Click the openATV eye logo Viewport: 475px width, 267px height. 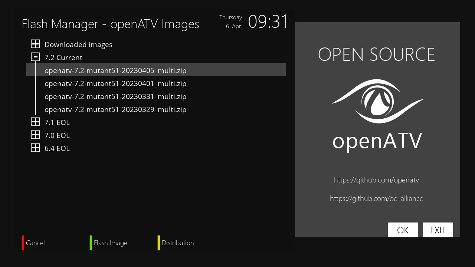(376, 101)
